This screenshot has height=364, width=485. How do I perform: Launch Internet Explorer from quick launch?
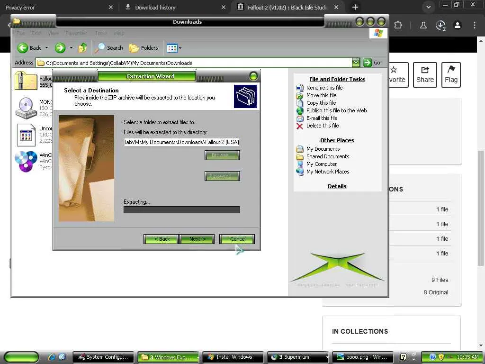(x=51, y=357)
